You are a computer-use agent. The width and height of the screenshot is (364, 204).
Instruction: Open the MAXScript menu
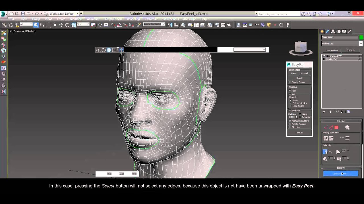click(189, 19)
